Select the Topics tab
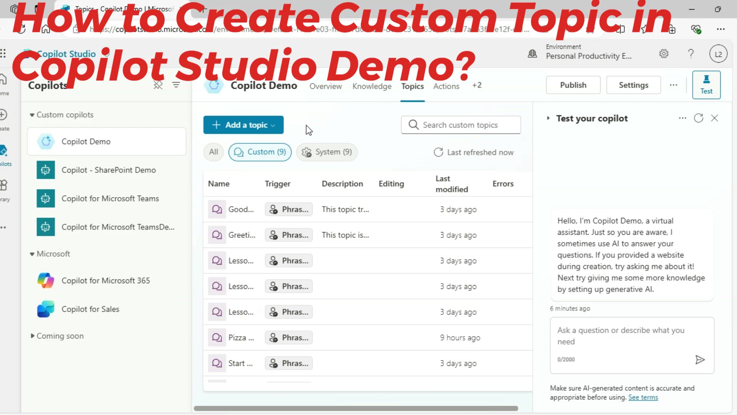The width and height of the screenshot is (737, 415). [x=413, y=86]
